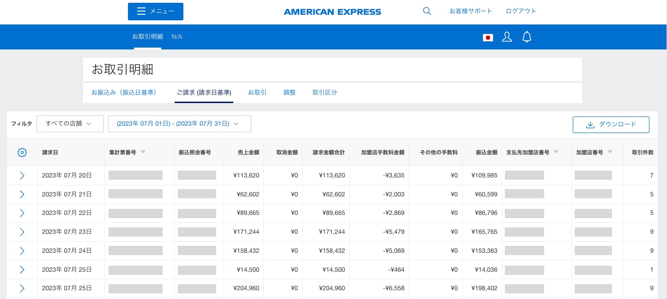Sort by 集計票番号 column arrow
This screenshot has width=667, height=299.
[143, 152]
